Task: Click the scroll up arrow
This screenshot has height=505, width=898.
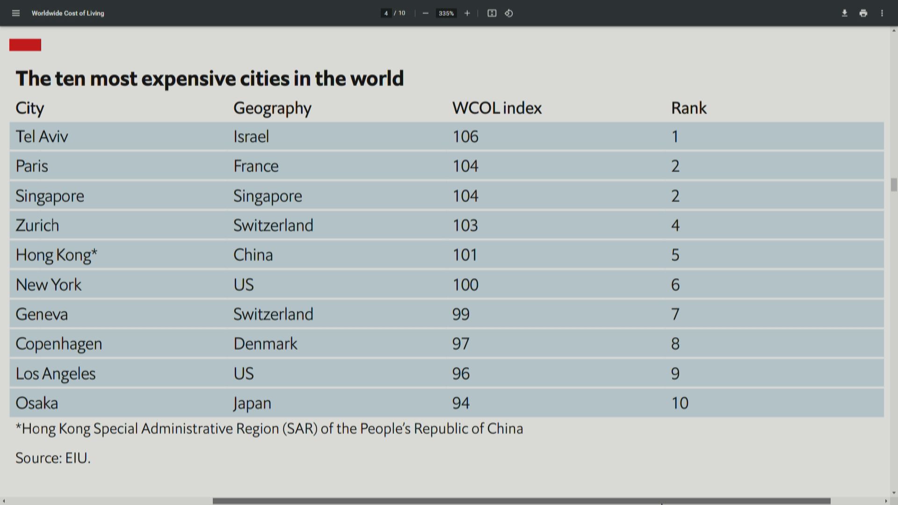Action: click(x=894, y=30)
